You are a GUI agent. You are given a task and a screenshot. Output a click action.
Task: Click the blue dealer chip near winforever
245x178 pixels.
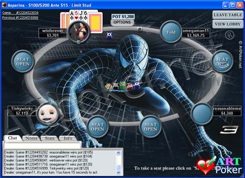(x=109, y=35)
